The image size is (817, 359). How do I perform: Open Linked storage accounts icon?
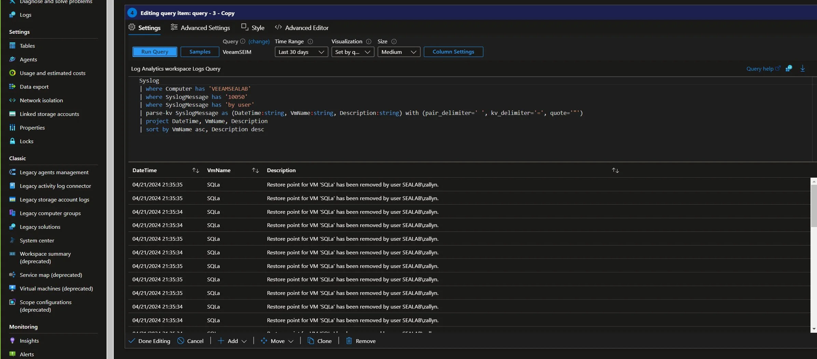pos(12,114)
